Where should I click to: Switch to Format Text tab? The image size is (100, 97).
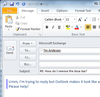83,11
